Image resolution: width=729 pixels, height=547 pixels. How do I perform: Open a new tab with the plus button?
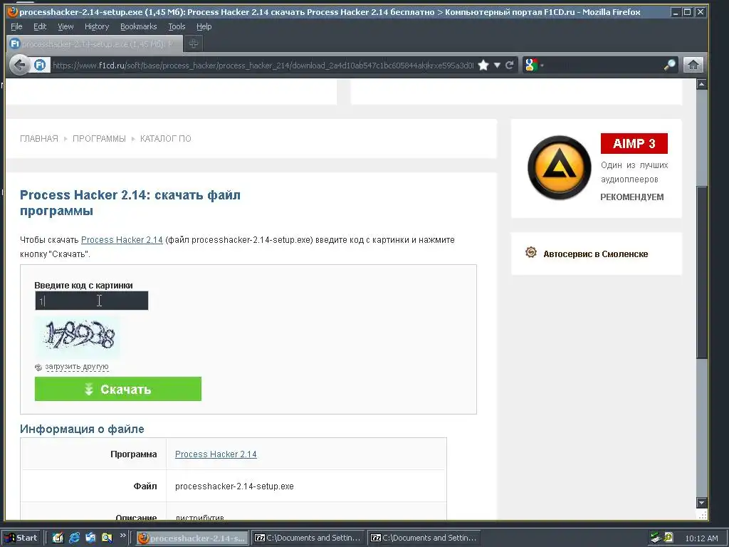[x=194, y=43]
